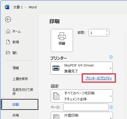Screen dimensions: 127x119
Task: Click the open folder icon beside 開く
Action: 8,52
